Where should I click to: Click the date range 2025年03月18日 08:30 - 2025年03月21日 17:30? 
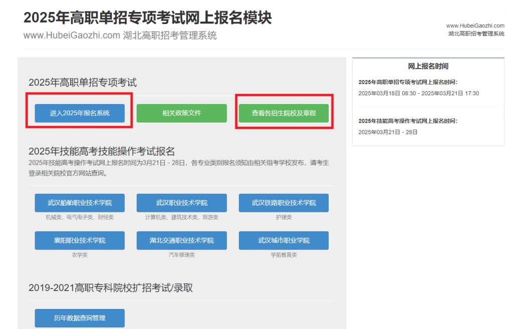pos(418,94)
